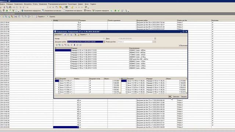The width and height of the screenshot is (235, 132).
Task: Click the OK button in the dialog
Action: (170, 97)
